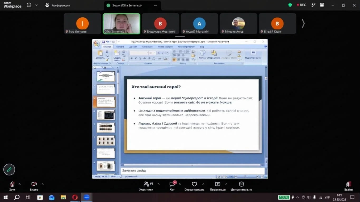This screenshot has height=202, width=360.
Task: Select slide 5 thumbnail in the slide panel
Action: tap(106, 128)
